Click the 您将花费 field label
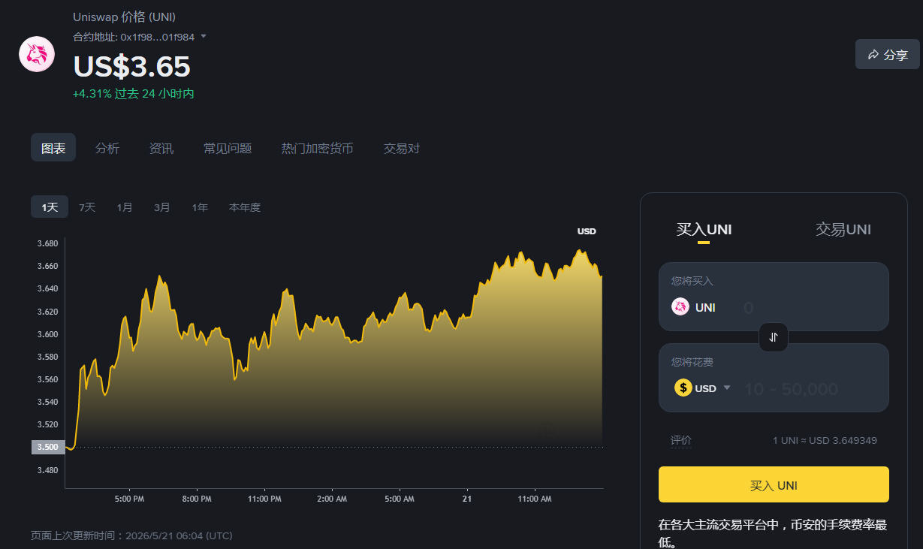The image size is (923, 549). 692,362
